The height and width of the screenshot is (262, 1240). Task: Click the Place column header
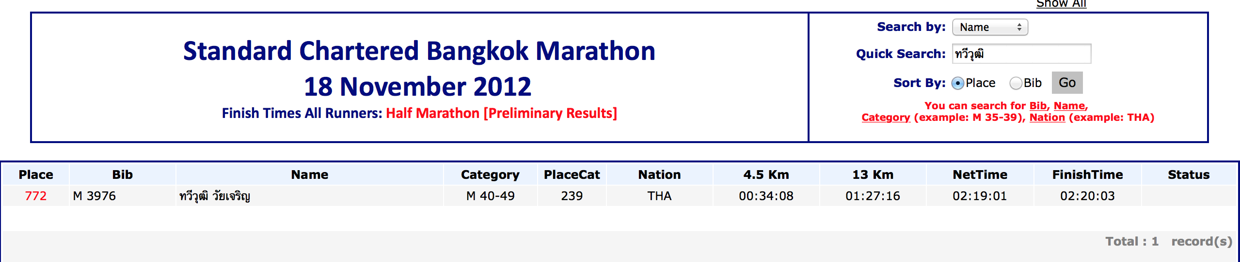pos(36,175)
